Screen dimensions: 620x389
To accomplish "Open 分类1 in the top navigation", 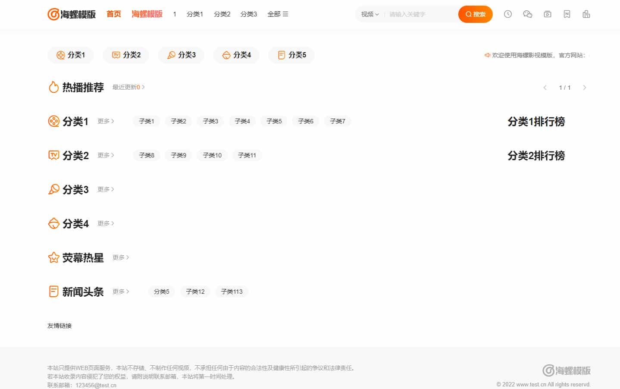I will pos(195,14).
